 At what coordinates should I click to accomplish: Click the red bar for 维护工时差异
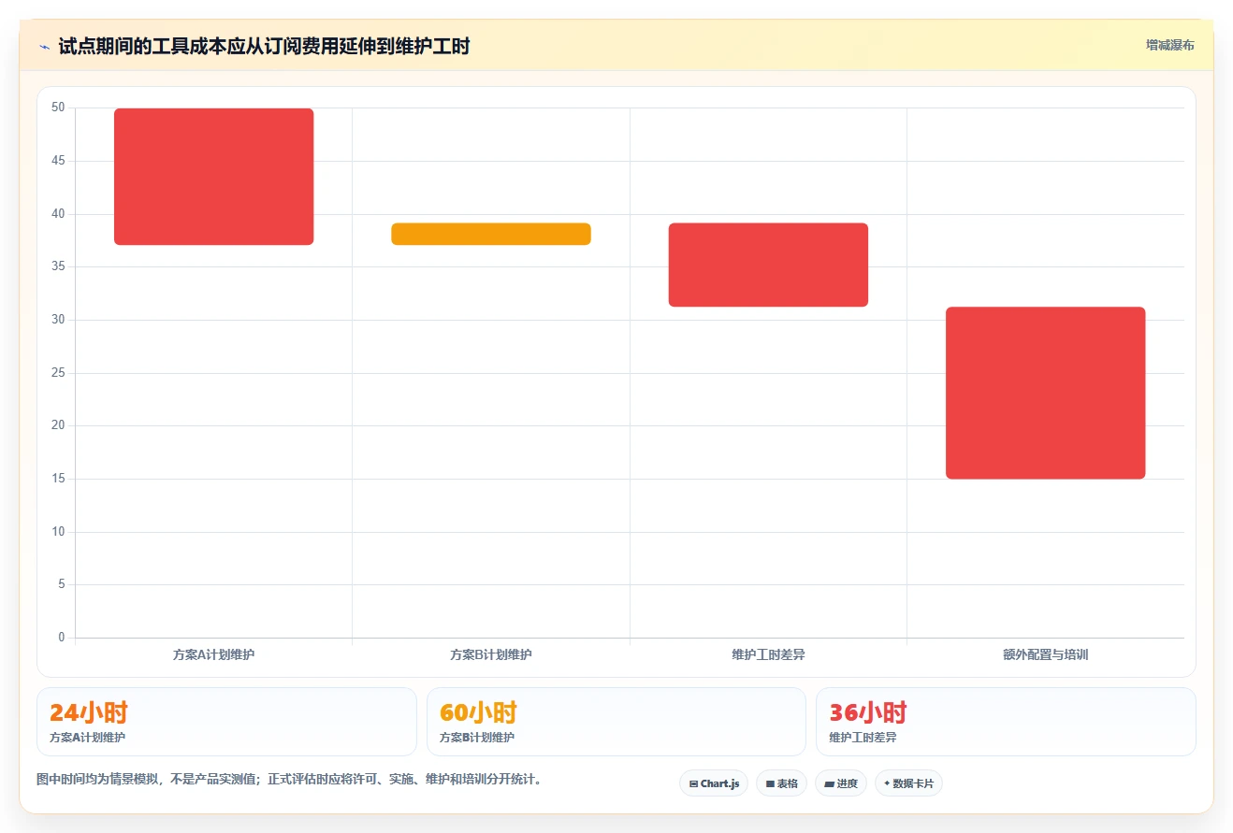click(x=768, y=265)
